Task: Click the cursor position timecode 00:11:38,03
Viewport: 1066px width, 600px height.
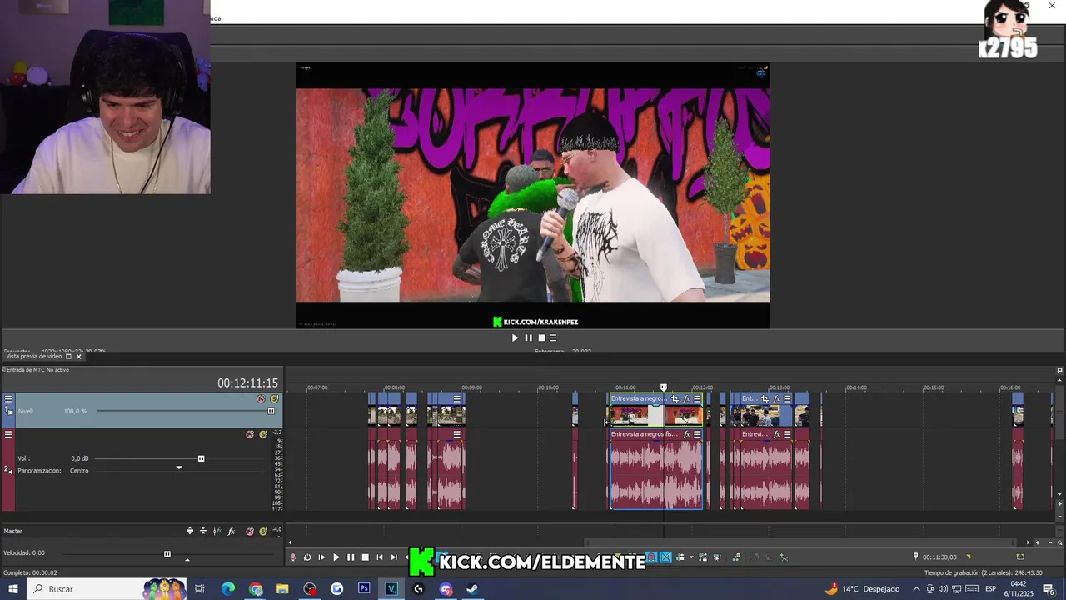Action: pyautogui.click(x=939, y=557)
